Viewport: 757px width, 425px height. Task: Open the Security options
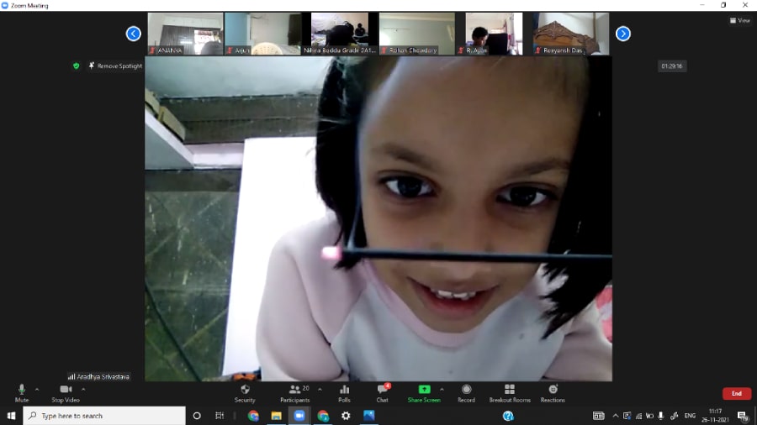click(245, 391)
